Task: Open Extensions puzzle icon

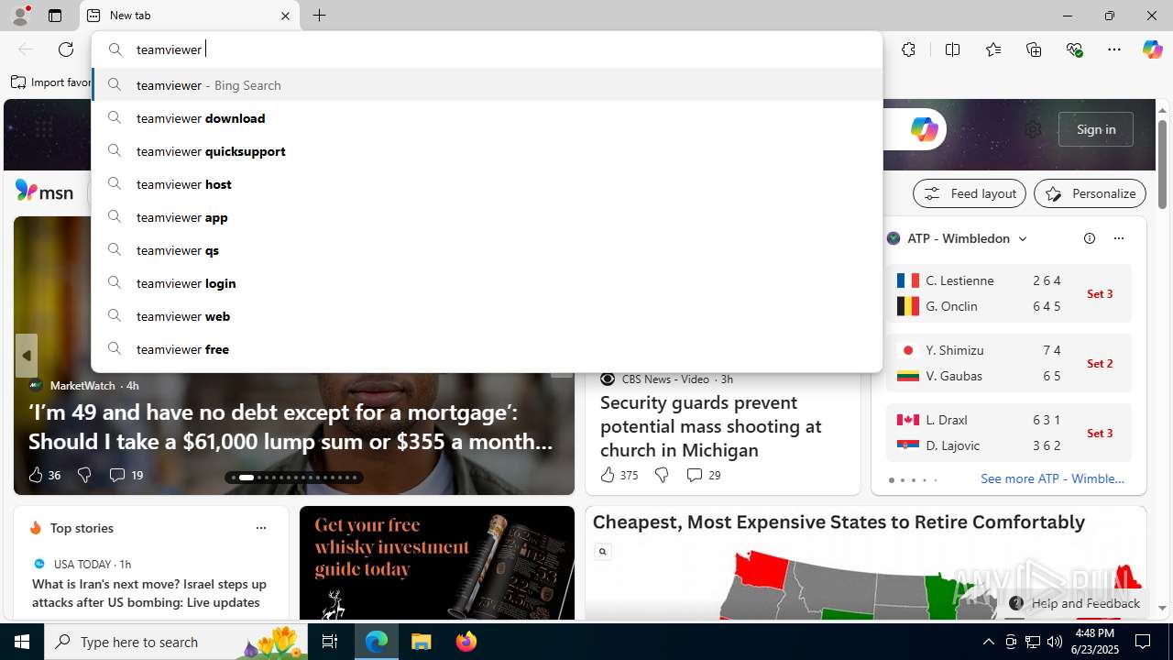Action: coord(908,49)
